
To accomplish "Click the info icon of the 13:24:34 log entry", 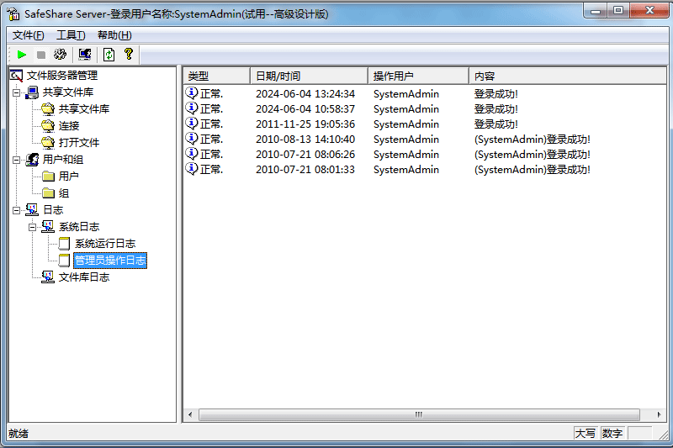I will click(192, 92).
